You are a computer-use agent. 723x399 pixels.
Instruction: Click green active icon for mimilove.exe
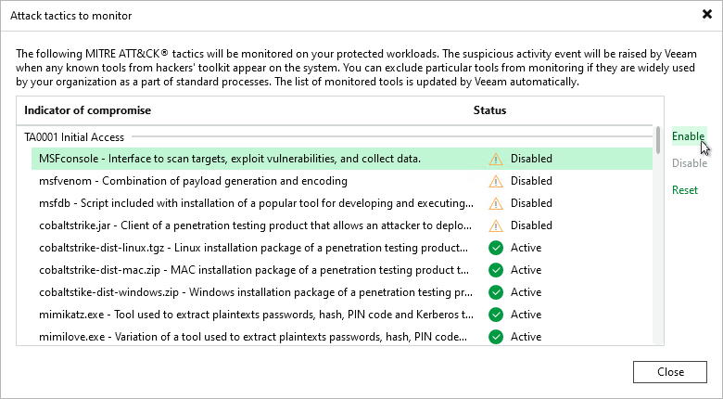(496, 337)
